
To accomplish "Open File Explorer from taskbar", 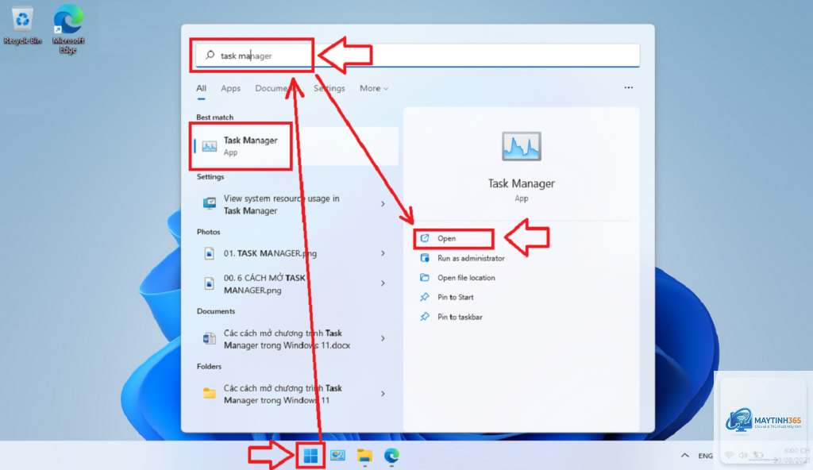I will pos(365,456).
